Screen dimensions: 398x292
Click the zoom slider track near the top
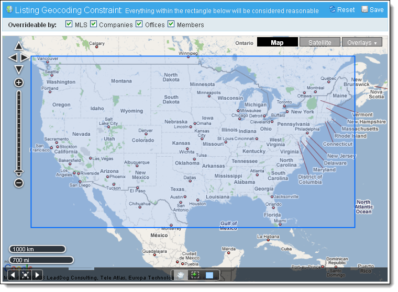(x=19, y=96)
